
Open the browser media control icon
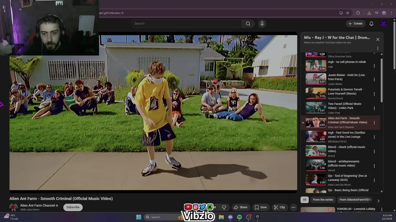pyautogui.click(x=377, y=13)
